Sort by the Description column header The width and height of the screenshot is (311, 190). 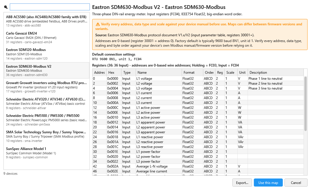[x=276, y=72]
